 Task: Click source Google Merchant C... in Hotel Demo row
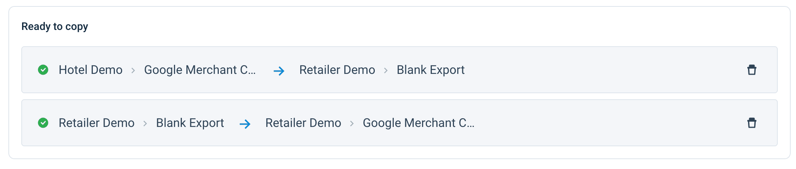tap(199, 70)
